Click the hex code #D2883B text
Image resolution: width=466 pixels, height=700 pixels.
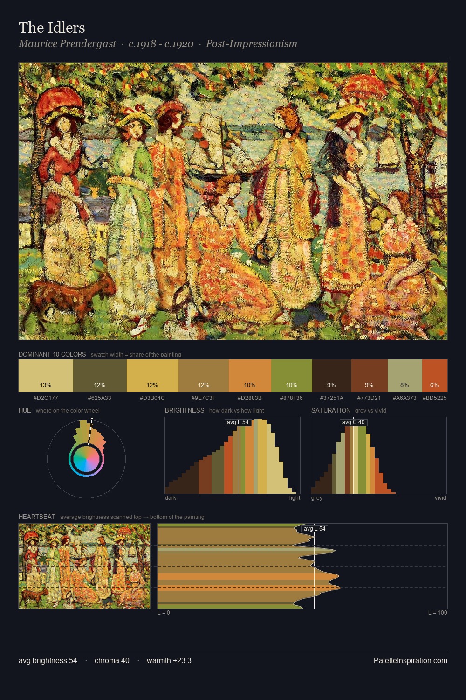pyautogui.click(x=250, y=398)
